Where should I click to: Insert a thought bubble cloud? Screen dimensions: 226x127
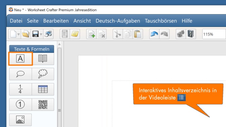click(43, 74)
